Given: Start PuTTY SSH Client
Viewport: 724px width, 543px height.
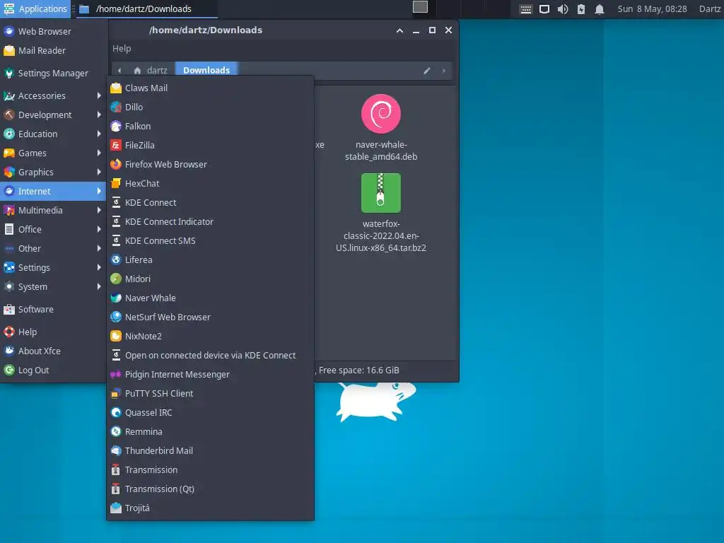Looking at the screenshot, I should pyautogui.click(x=210, y=393).
